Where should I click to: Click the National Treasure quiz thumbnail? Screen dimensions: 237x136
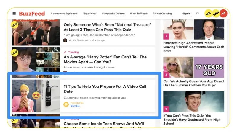pyautogui.click(x=36, y=32)
